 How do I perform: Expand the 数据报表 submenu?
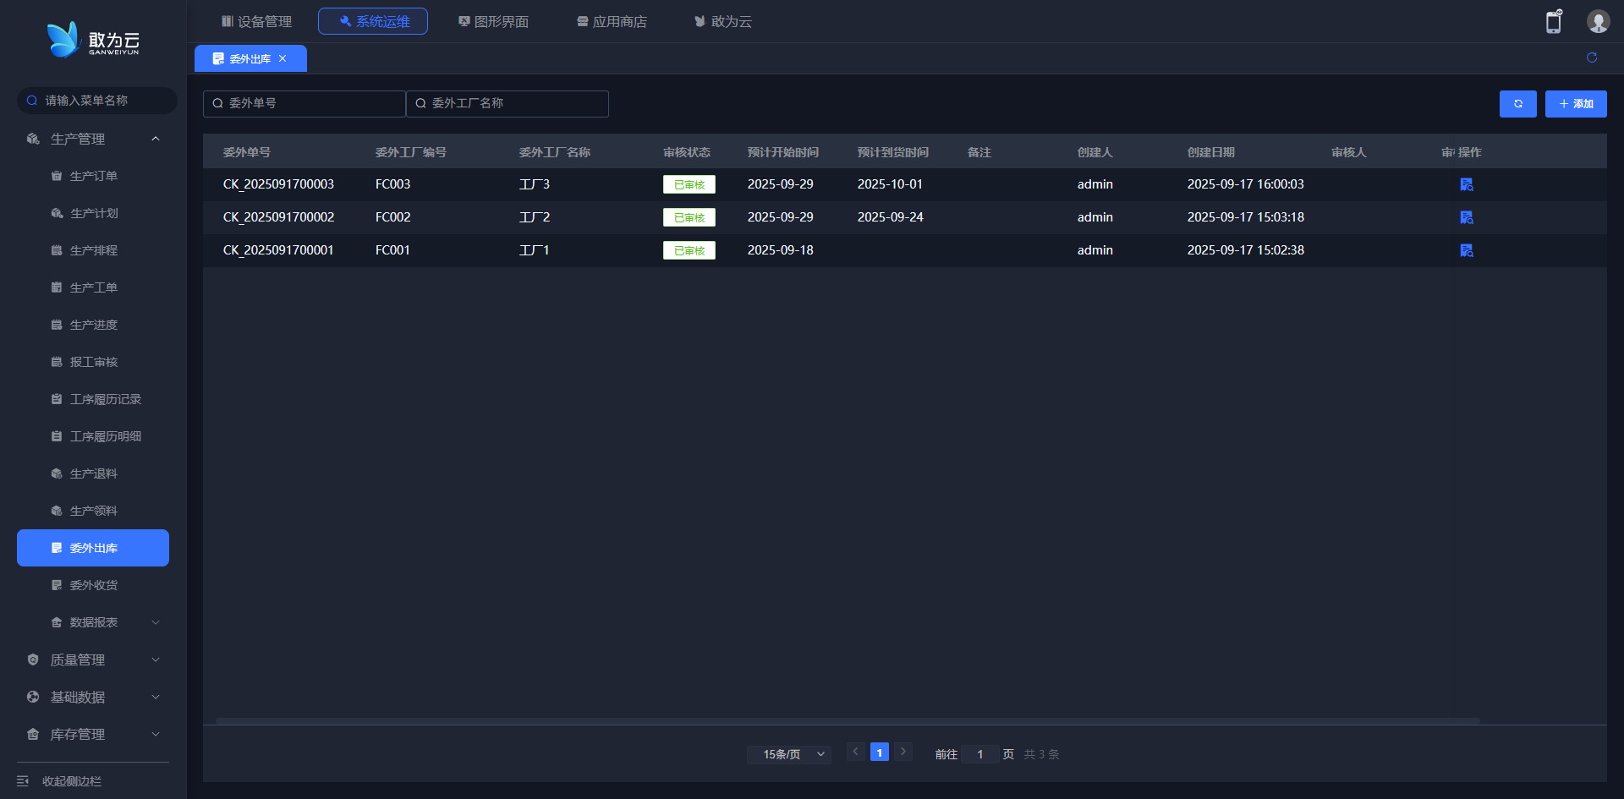[156, 622]
